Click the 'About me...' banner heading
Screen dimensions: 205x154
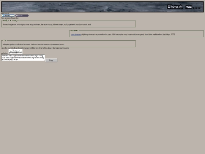[x=184, y=7]
